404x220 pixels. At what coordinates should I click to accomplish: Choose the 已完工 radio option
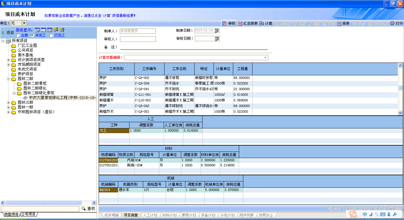[51, 35]
